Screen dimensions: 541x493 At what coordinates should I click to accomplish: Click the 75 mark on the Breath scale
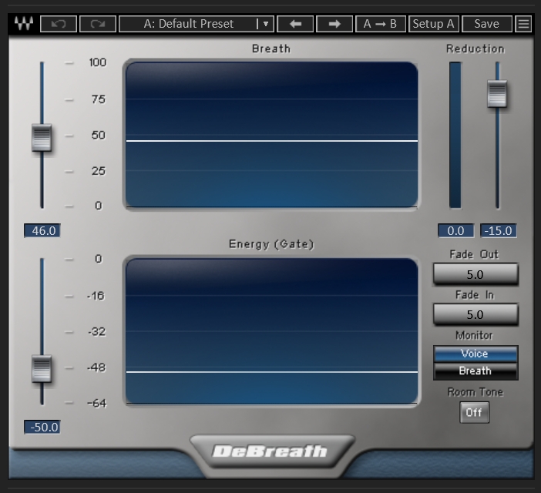click(99, 99)
